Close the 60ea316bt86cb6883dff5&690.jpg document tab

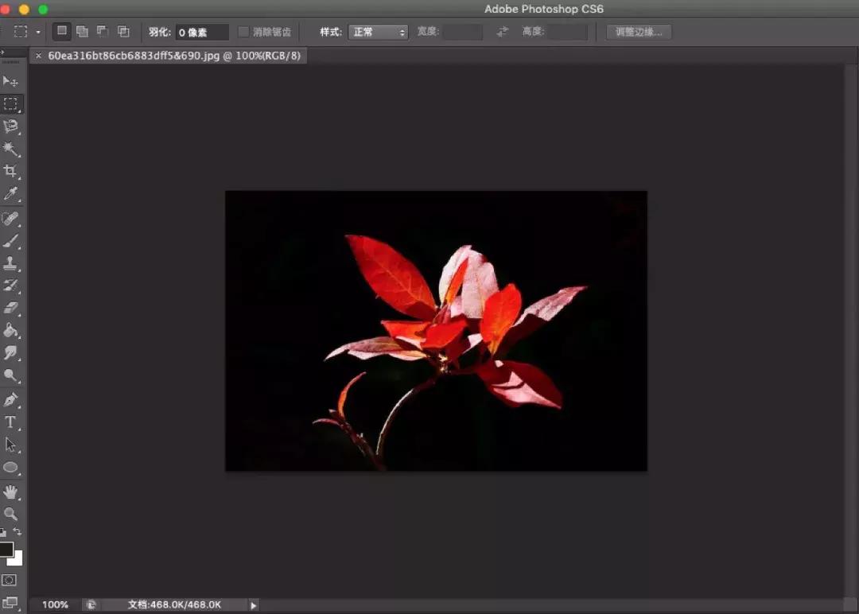pos(39,56)
